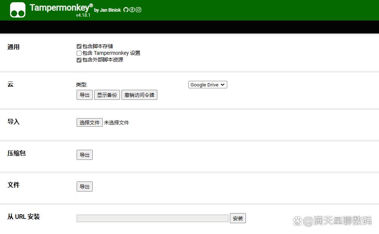Uncheck the 包含脚本存储 checkbox
Screen dimensions: 379x234
(x=79, y=46)
